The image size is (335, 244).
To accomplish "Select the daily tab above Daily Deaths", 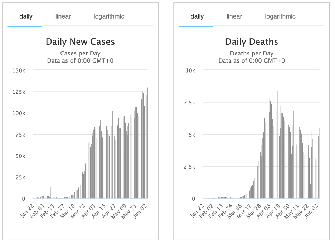I will (x=197, y=16).
